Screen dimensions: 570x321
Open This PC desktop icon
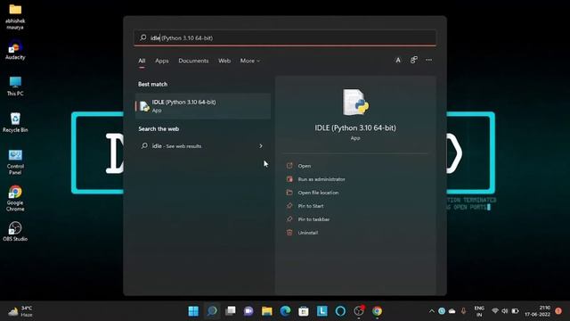pyautogui.click(x=15, y=86)
